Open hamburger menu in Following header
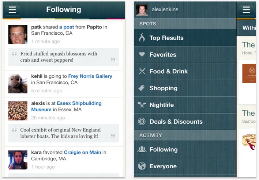Viewport: 259px width, 180px height. coord(12,9)
